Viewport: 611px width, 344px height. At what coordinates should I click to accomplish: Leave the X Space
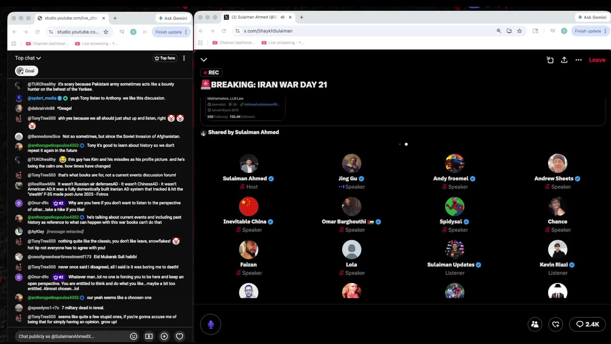(x=597, y=60)
